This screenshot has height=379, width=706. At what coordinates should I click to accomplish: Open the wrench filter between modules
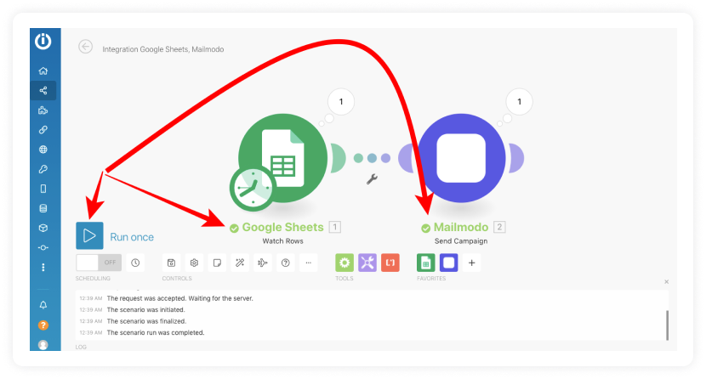(372, 179)
